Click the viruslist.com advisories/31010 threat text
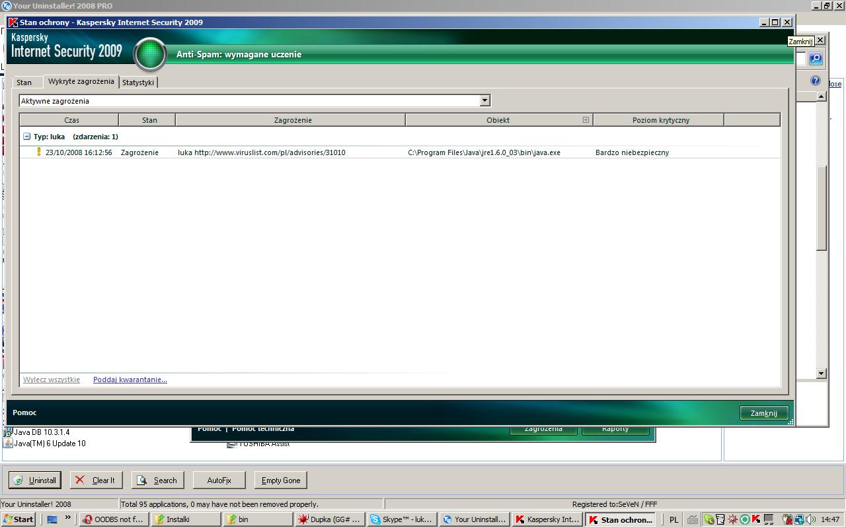Screen dimensions: 846x528 point(262,152)
